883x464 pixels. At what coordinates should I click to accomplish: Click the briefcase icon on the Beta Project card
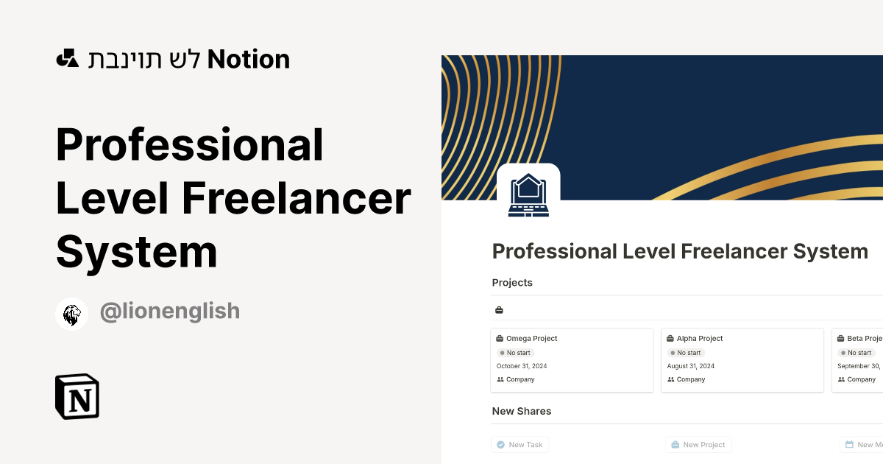[x=843, y=338]
